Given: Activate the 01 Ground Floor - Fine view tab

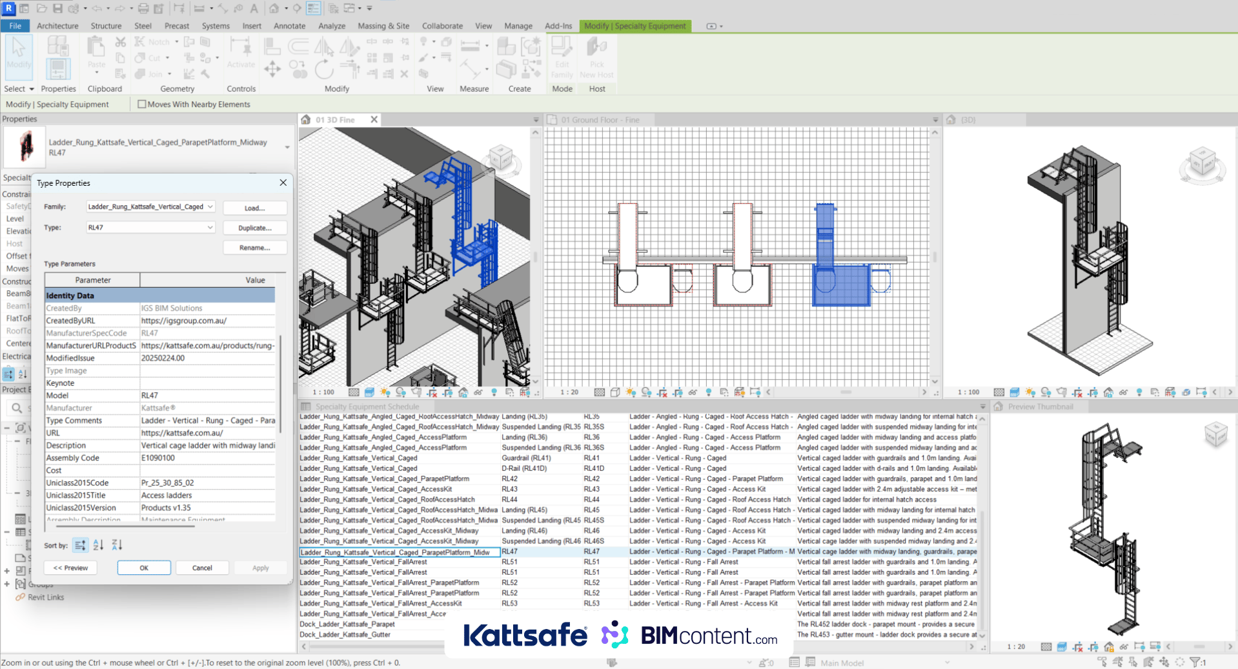Looking at the screenshot, I should [x=600, y=120].
